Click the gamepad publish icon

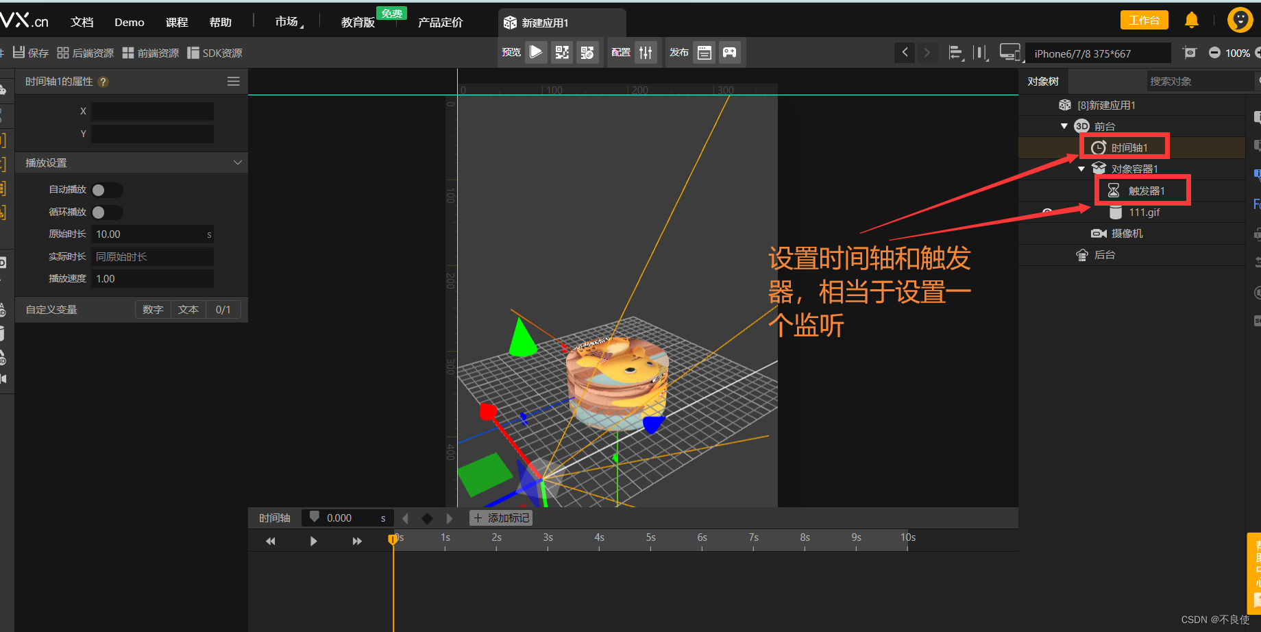tap(729, 51)
